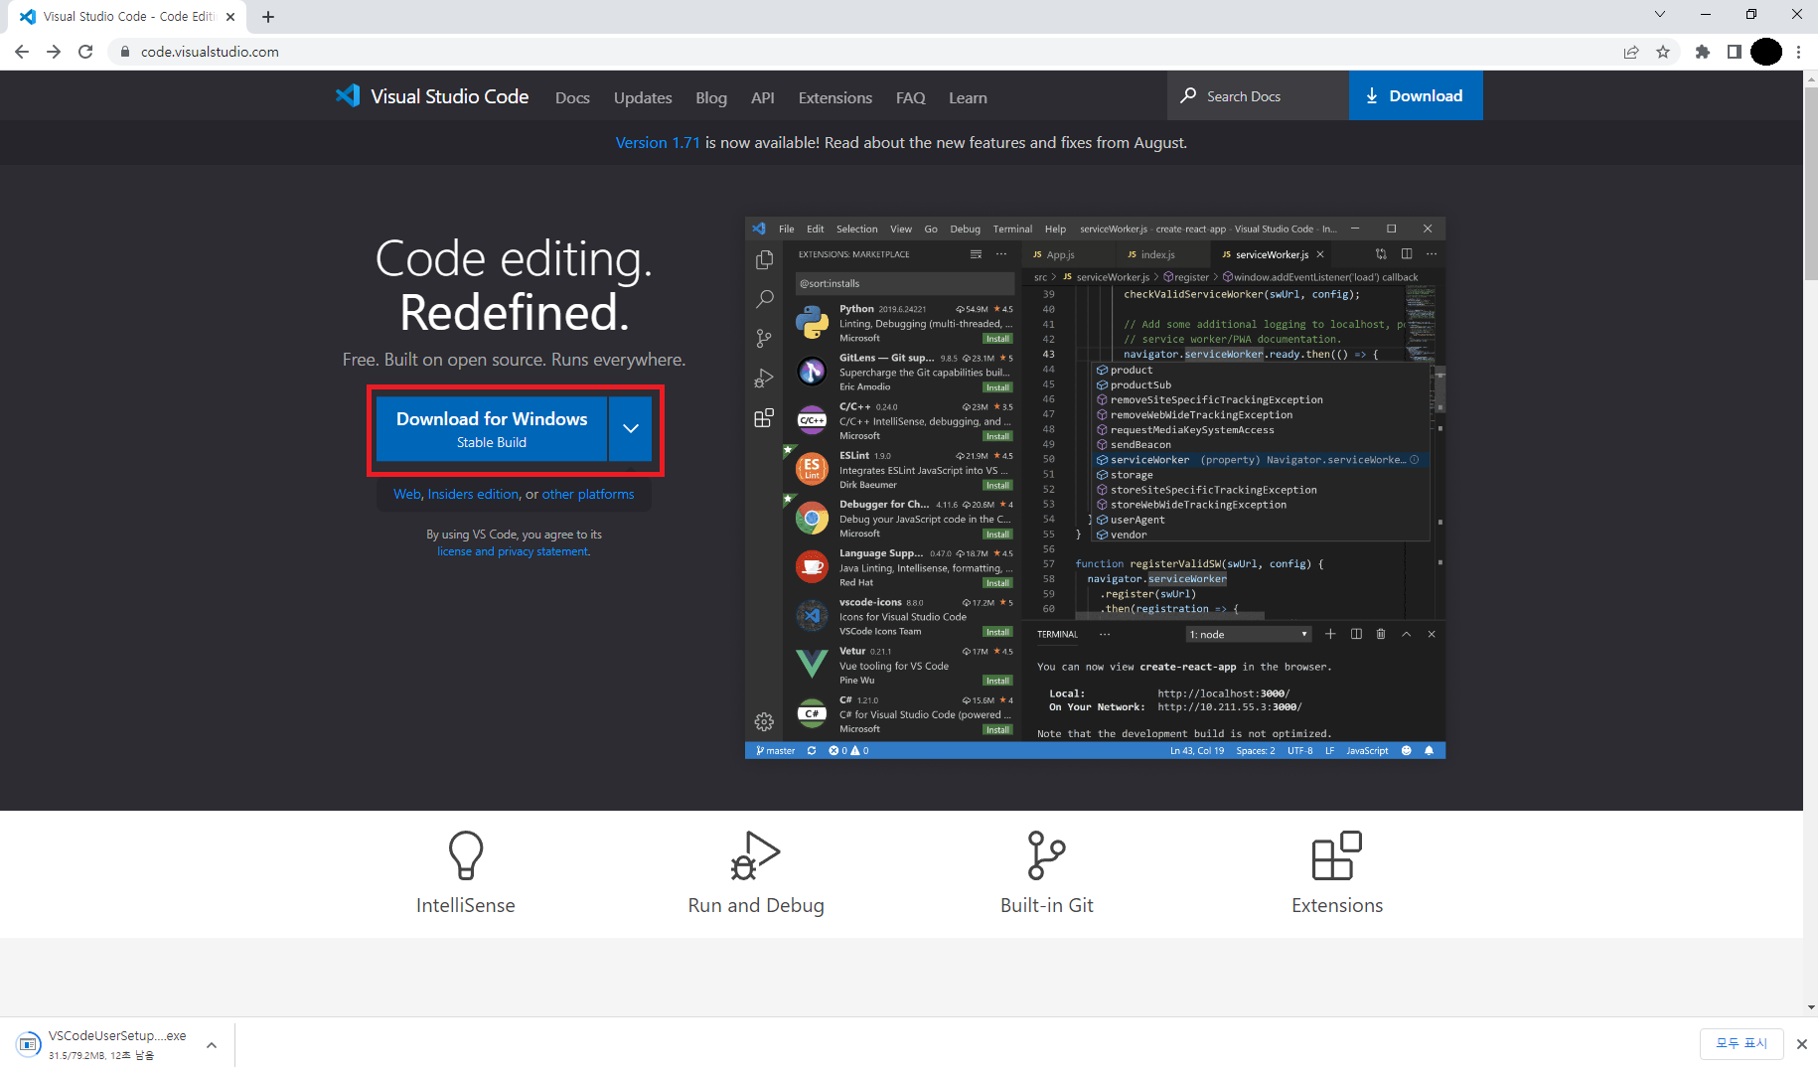The width and height of the screenshot is (1818, 1073).
Task: Open the Docs menu
Action: pyautogui.click(x=572, y=97)
